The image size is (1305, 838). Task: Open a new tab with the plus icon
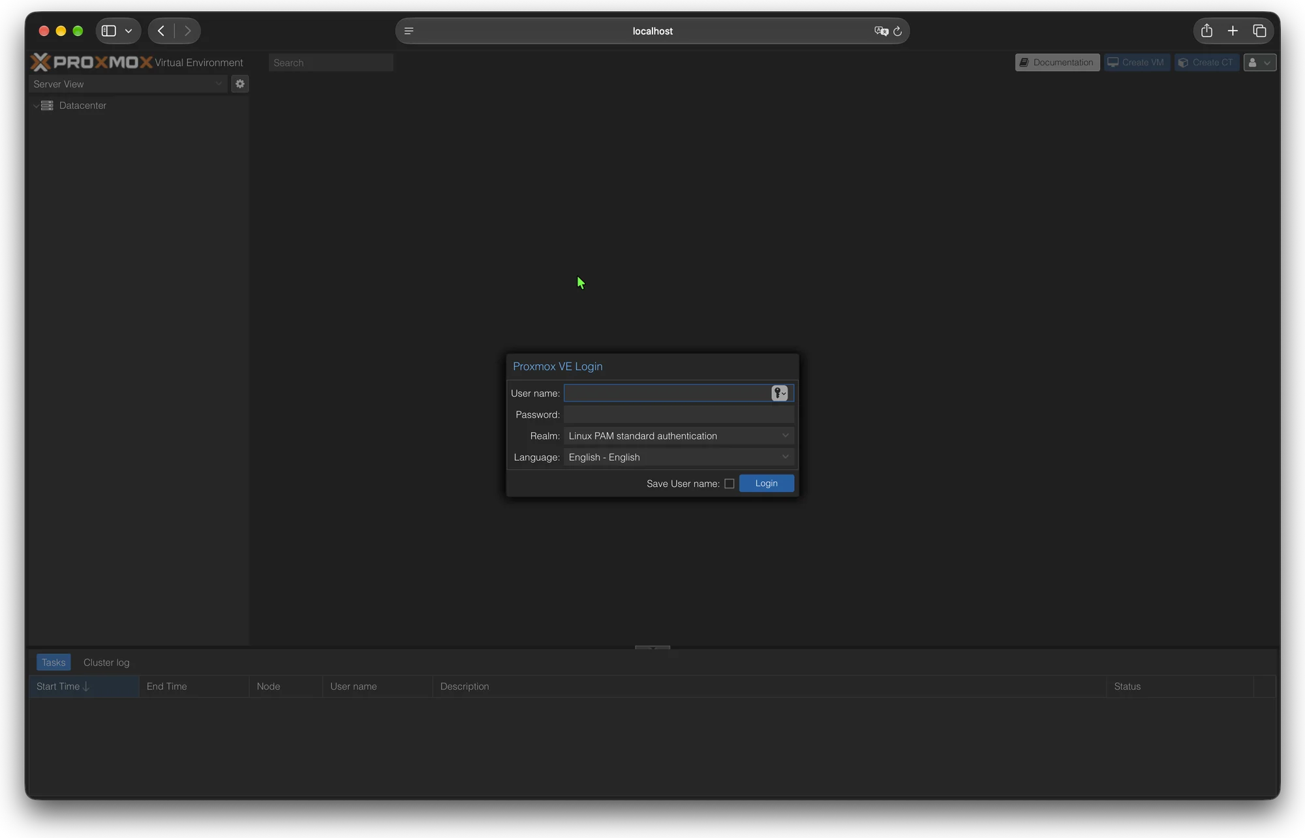[x=1233, y=31]
